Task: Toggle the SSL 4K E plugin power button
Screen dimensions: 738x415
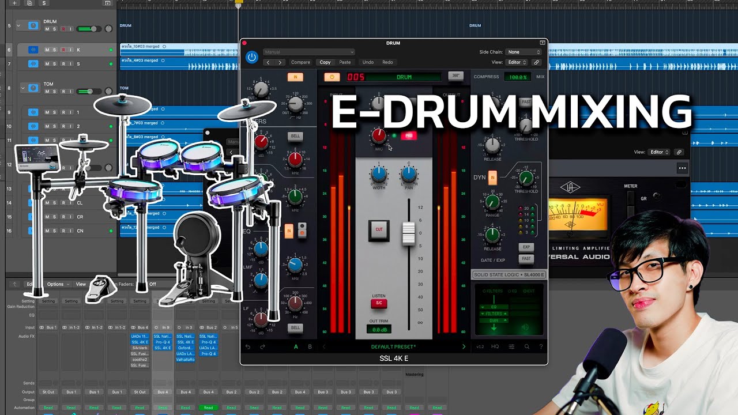Action: [251, 56]
